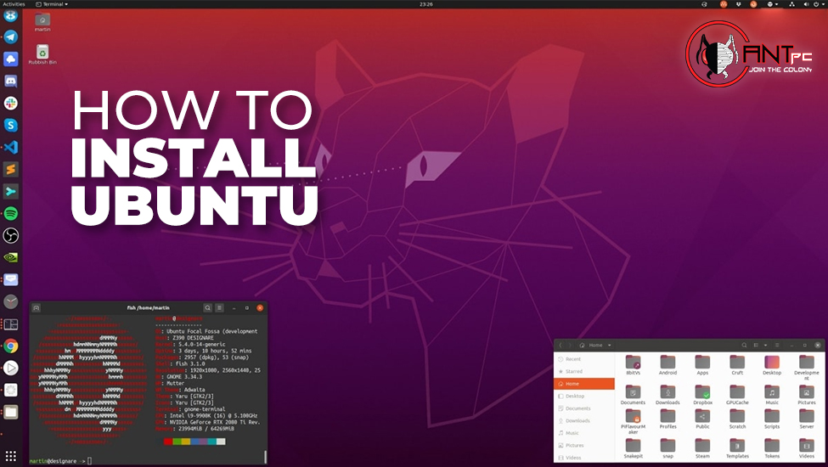Launch OBS Studio from the dock

coord(10,235)
